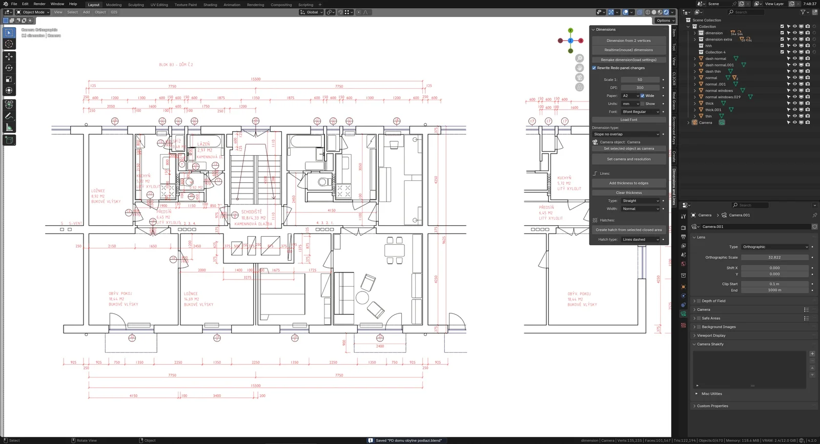Click the Add Cube tool icon
820x444 pixels.
click(9, 140)
